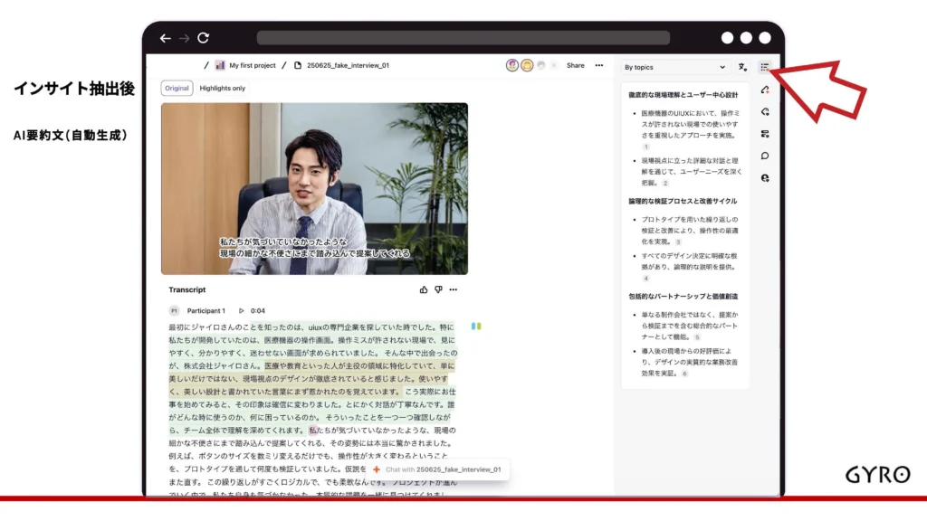This screenshot has height=521, width=927.
Task: Click the thumbs down icon for transcript
Action: (438, 290)
